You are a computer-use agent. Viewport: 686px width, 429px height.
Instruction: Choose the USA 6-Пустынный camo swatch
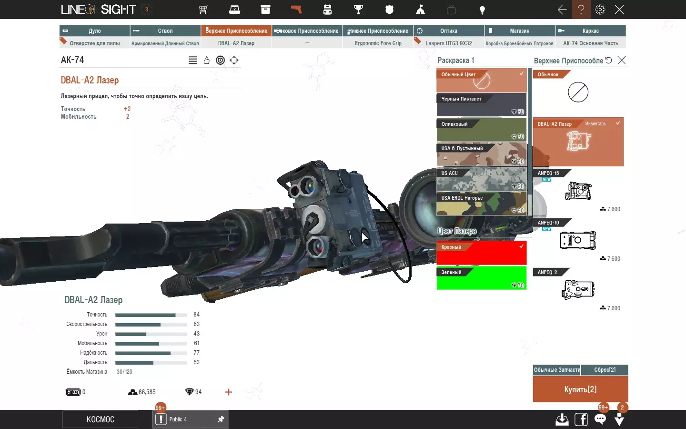pos(482,154)
